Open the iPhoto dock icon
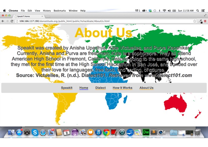Screen dimensions: 208x147 [x=82, y=132]
